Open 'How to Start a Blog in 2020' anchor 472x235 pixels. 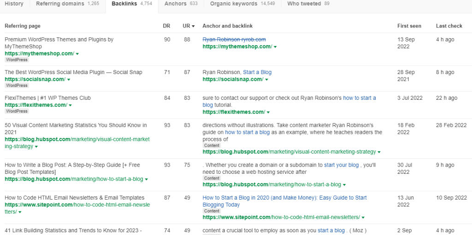point(284,201)
